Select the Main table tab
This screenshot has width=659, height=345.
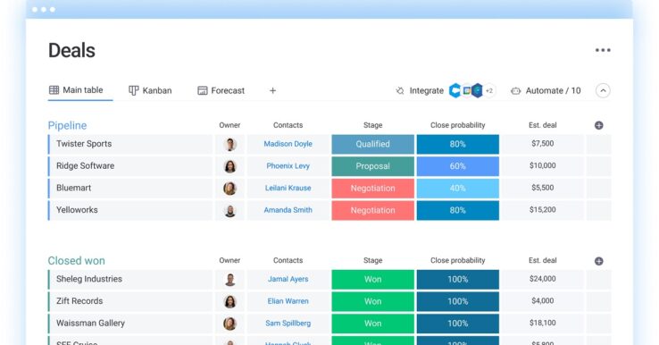pyautogui.click(x=76, y=90)
